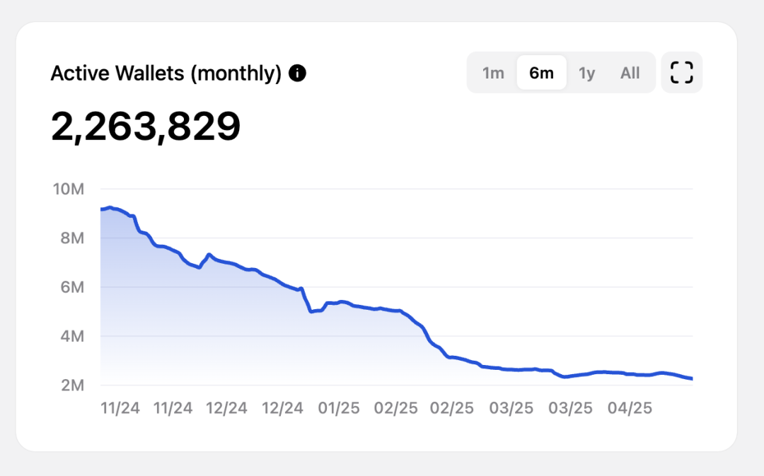The image size is (764, 476).
Task: Click the chart line's rightmost end point
Action: pyautogui.click(x=691, y=379)
